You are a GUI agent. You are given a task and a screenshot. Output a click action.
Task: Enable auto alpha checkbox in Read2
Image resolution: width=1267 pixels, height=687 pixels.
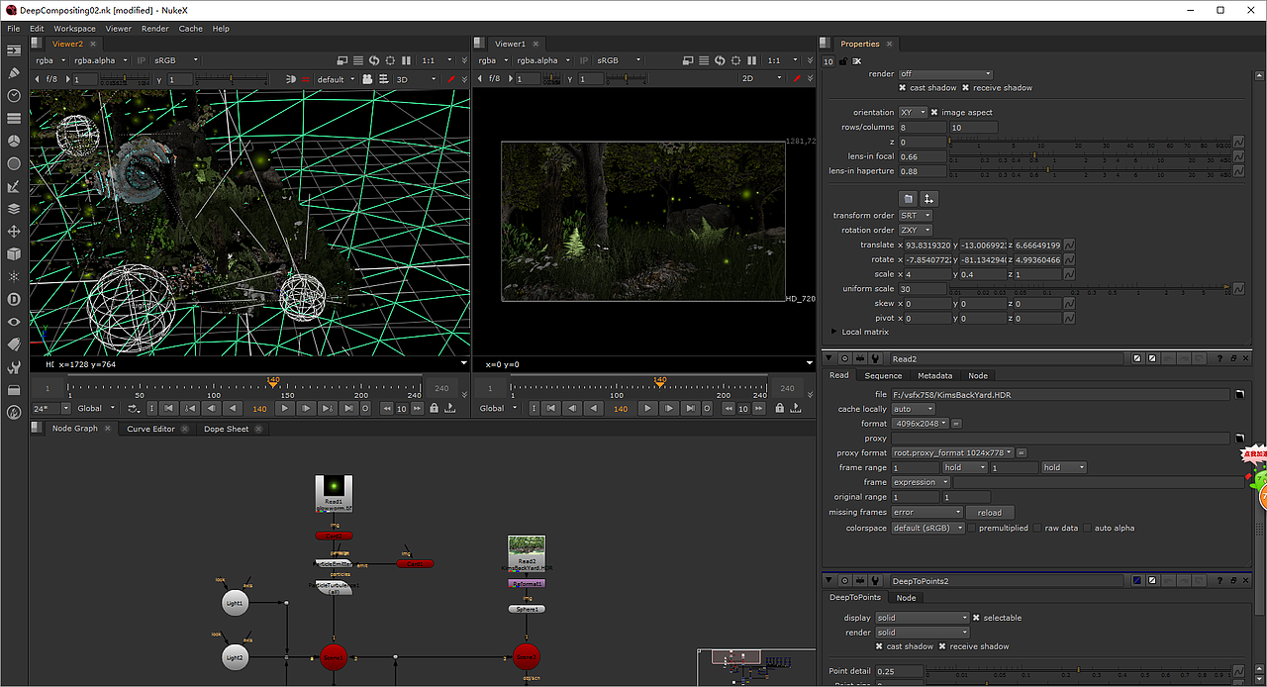[x=1088, y=528]
